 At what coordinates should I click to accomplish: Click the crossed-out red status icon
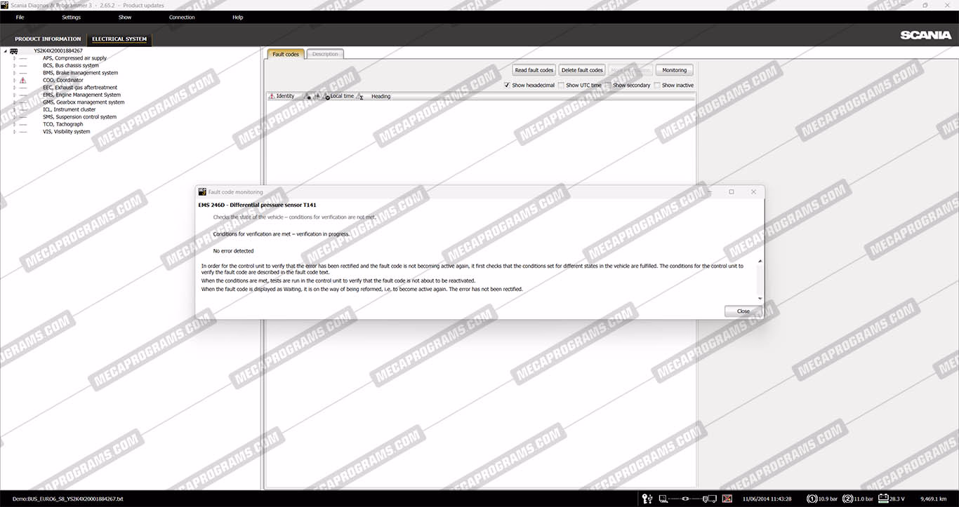pos(727,499)
